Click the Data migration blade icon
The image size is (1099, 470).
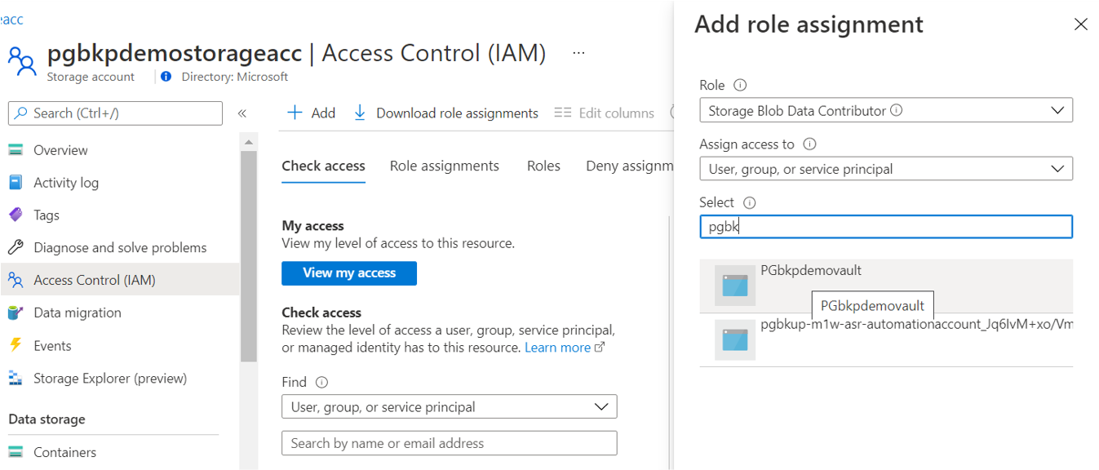pos(18,313)
